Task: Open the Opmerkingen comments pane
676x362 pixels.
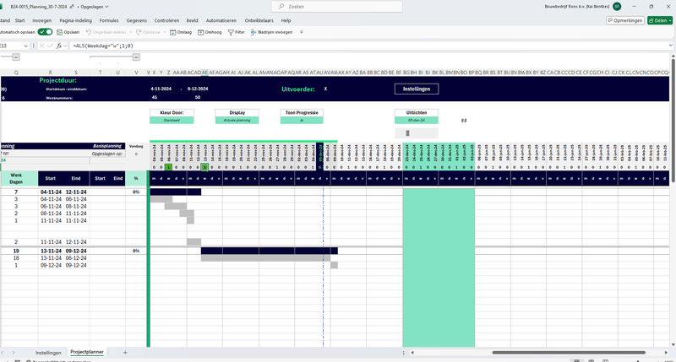Action: click(625, 20)
